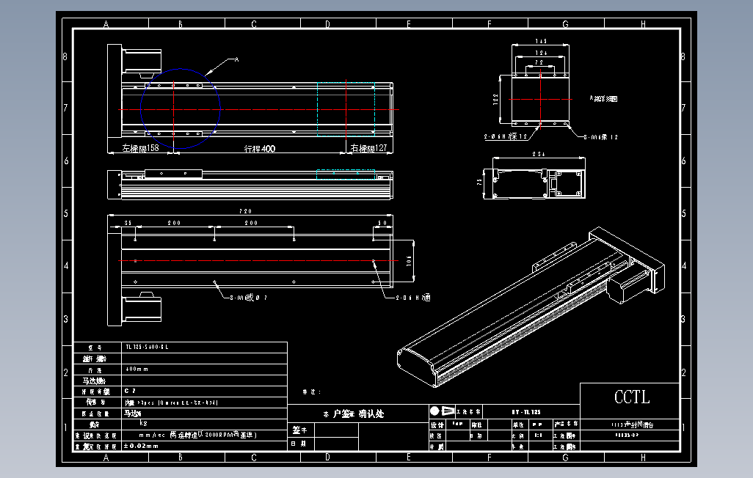Click the 设计 designer label in title block
This screenshot has width=753, height=478.
(437, 425)
